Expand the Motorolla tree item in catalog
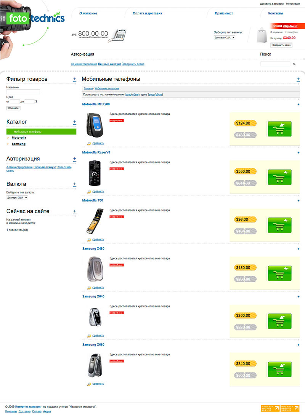The height and width of the screenshot is (419, 305). point(8,138)
